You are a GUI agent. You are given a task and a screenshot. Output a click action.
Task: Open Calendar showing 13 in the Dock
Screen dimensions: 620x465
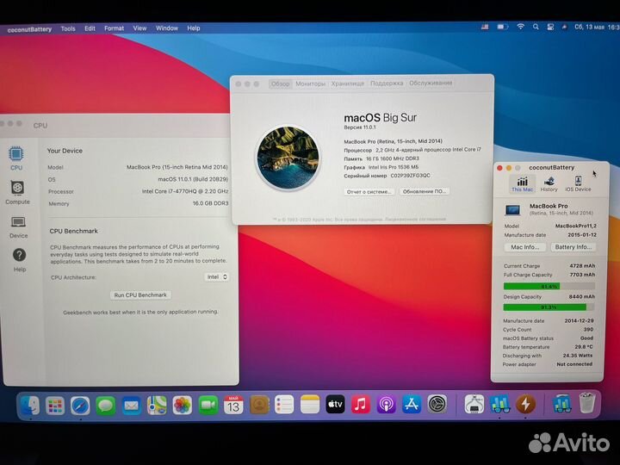[233, 405]
